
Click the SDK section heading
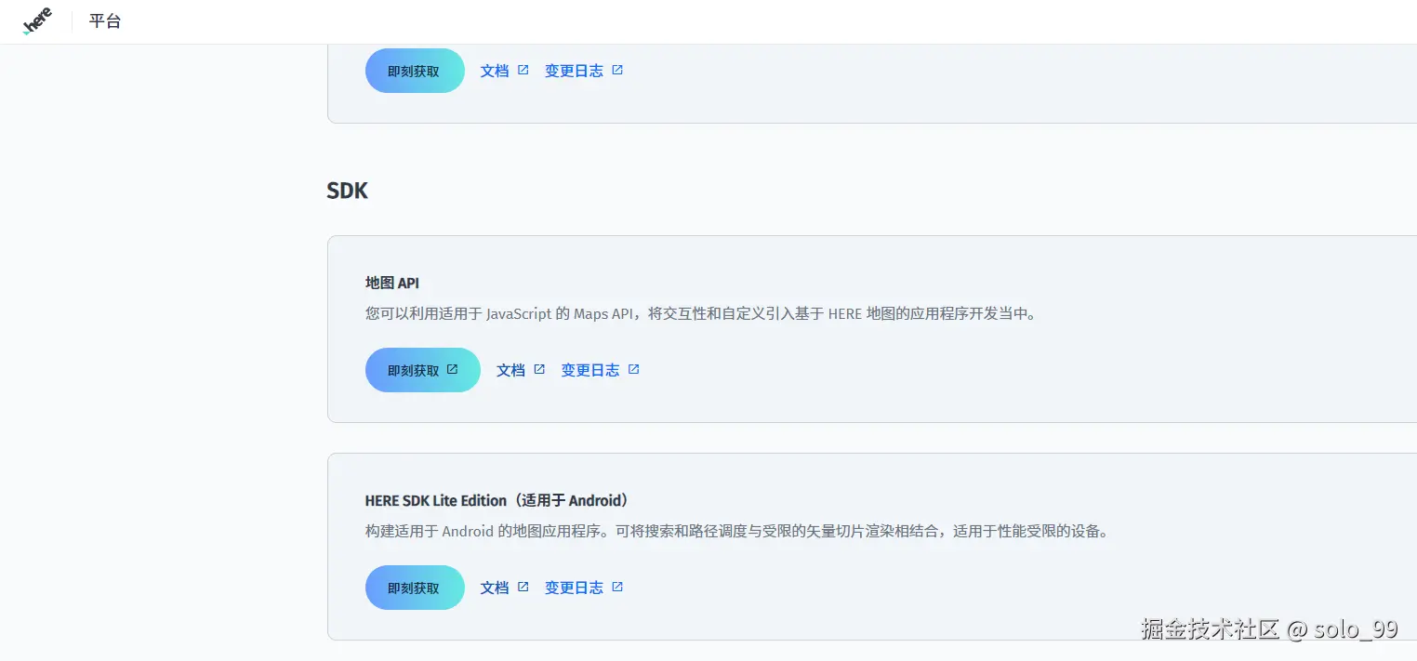click(x=348, y=191)
